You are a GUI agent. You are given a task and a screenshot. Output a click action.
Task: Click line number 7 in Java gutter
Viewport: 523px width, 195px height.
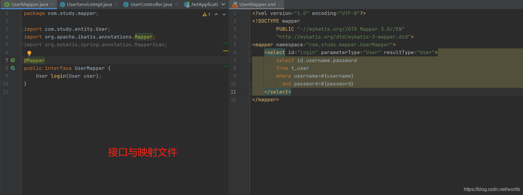[x=7, y=60]
